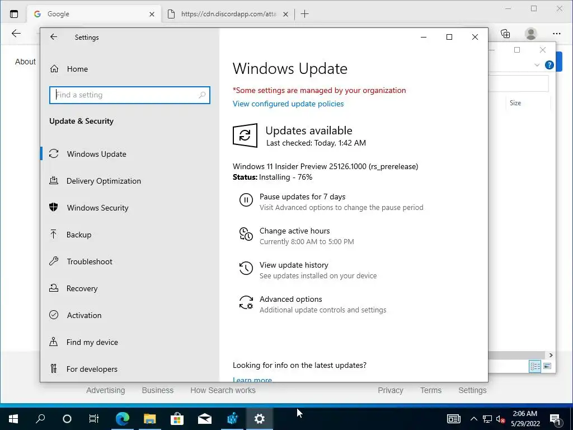The height and width of the screenshot is (430, 573).
Task: Close the Google browser tab
Action: coord(152,14)
